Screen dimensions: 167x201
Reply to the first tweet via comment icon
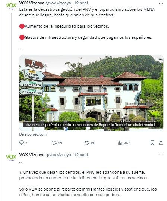[22, 143]
